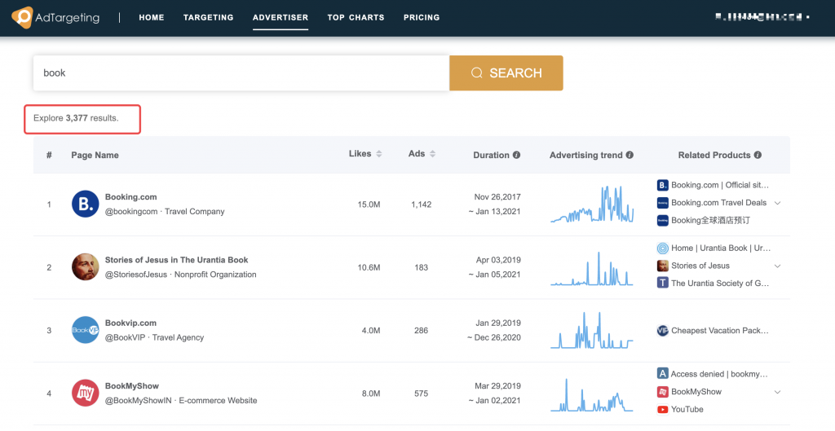This screenshot has width=835, height=431.
Task: Select the ADVERTISER tab
Action: 281,18
